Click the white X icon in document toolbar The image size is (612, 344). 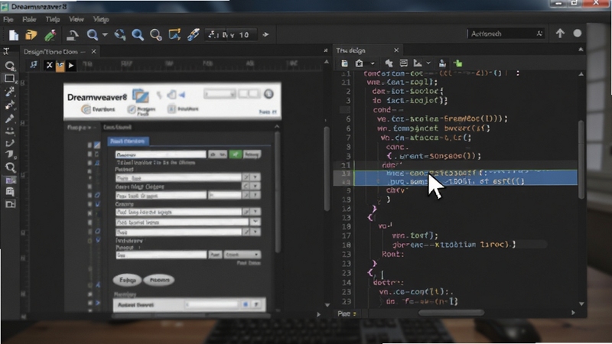[x=49, y=66]
